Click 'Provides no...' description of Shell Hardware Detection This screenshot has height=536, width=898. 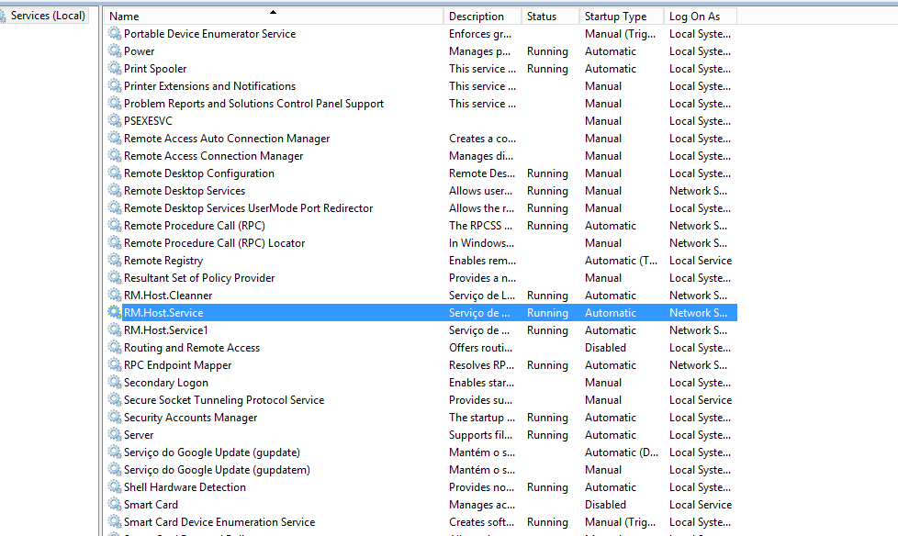[481, 487]
